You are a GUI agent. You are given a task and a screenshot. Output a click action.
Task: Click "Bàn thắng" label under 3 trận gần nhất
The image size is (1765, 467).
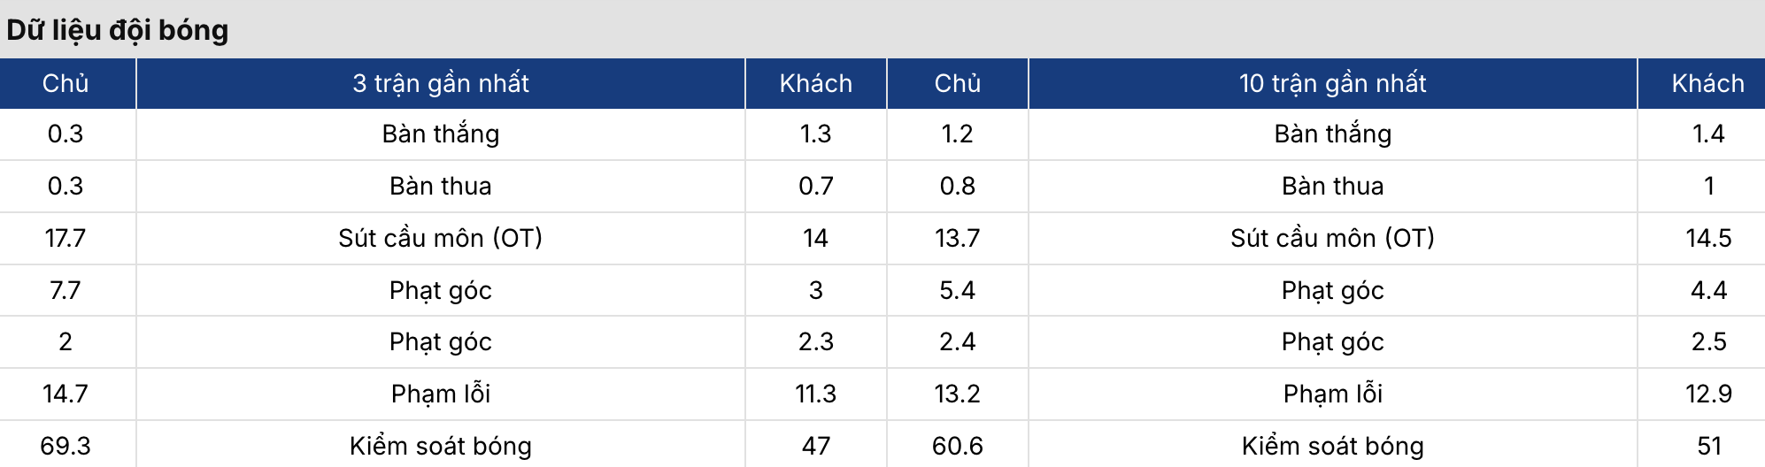tap(441, 134)
